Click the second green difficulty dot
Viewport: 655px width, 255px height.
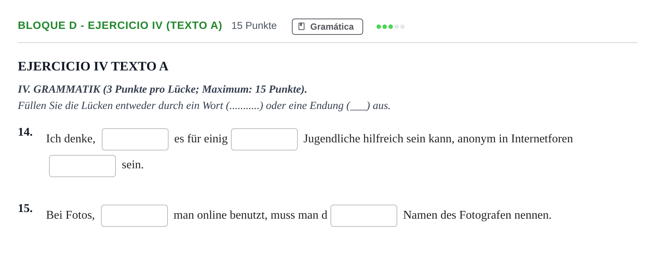click(x=385, y=27)
